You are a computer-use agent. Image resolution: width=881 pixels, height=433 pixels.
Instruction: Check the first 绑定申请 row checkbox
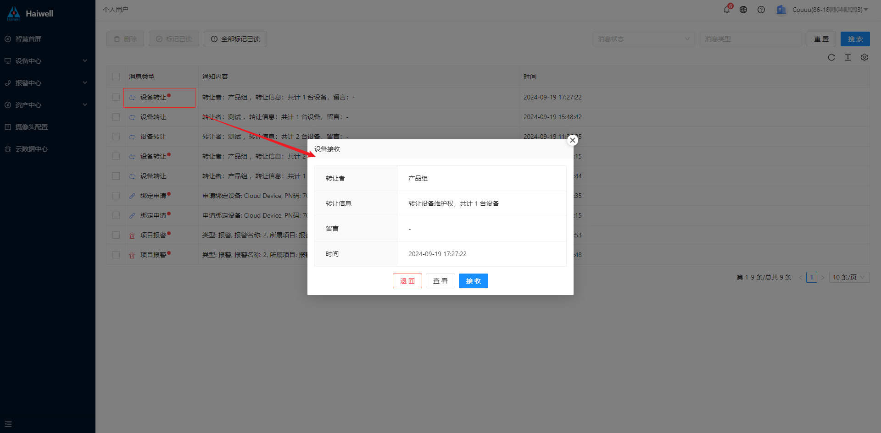pos(116,196)
